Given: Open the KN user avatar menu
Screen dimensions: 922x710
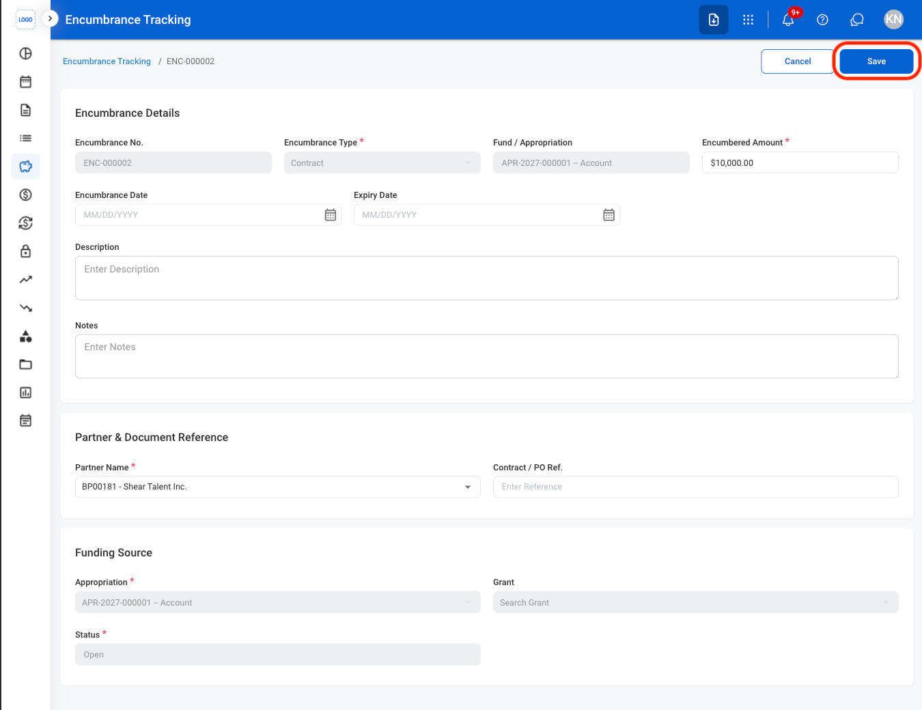Looking at the screenshot, I should point(893,20).
